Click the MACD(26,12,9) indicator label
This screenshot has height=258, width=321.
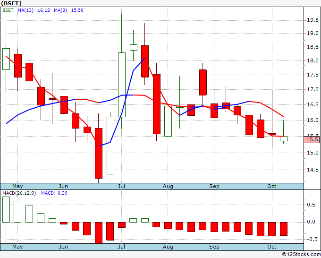[x=19, y=193]
